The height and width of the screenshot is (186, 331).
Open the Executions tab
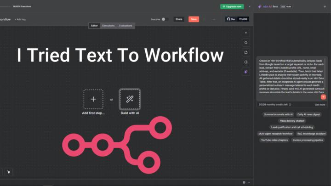[108, 26]
